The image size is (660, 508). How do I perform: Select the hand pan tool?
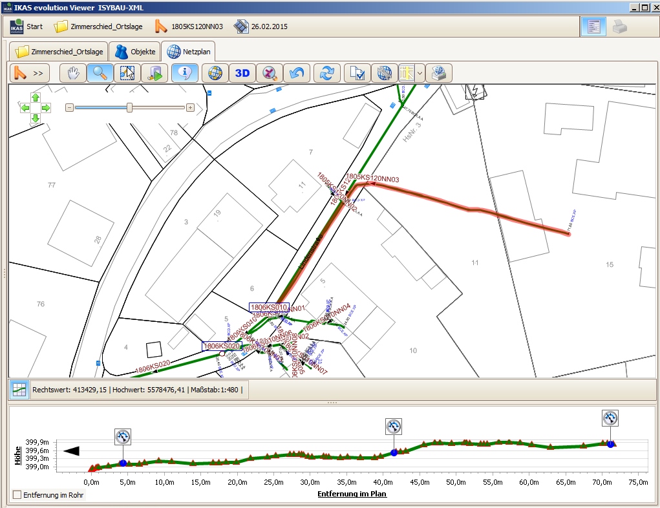73,73
